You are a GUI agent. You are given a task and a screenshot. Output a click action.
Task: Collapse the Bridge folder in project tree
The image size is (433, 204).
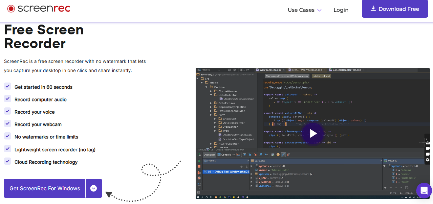[x=202, y=83]
